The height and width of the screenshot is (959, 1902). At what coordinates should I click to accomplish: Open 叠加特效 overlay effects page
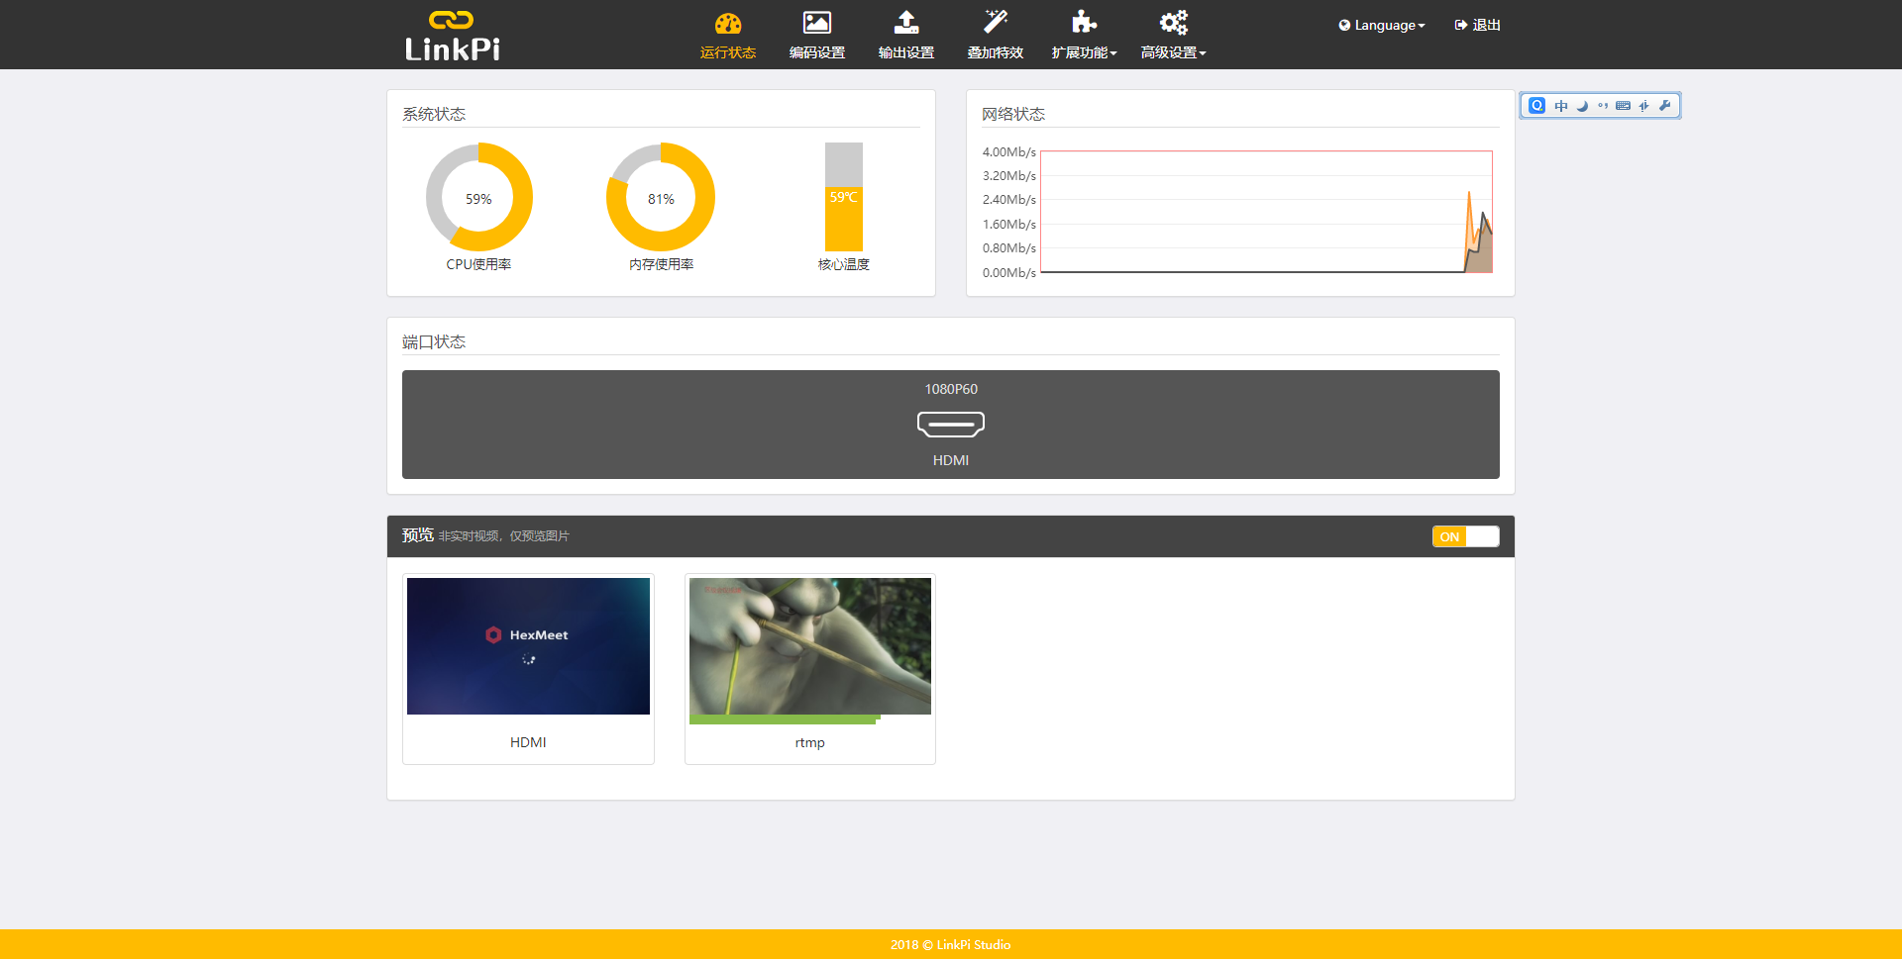[996, 36]
